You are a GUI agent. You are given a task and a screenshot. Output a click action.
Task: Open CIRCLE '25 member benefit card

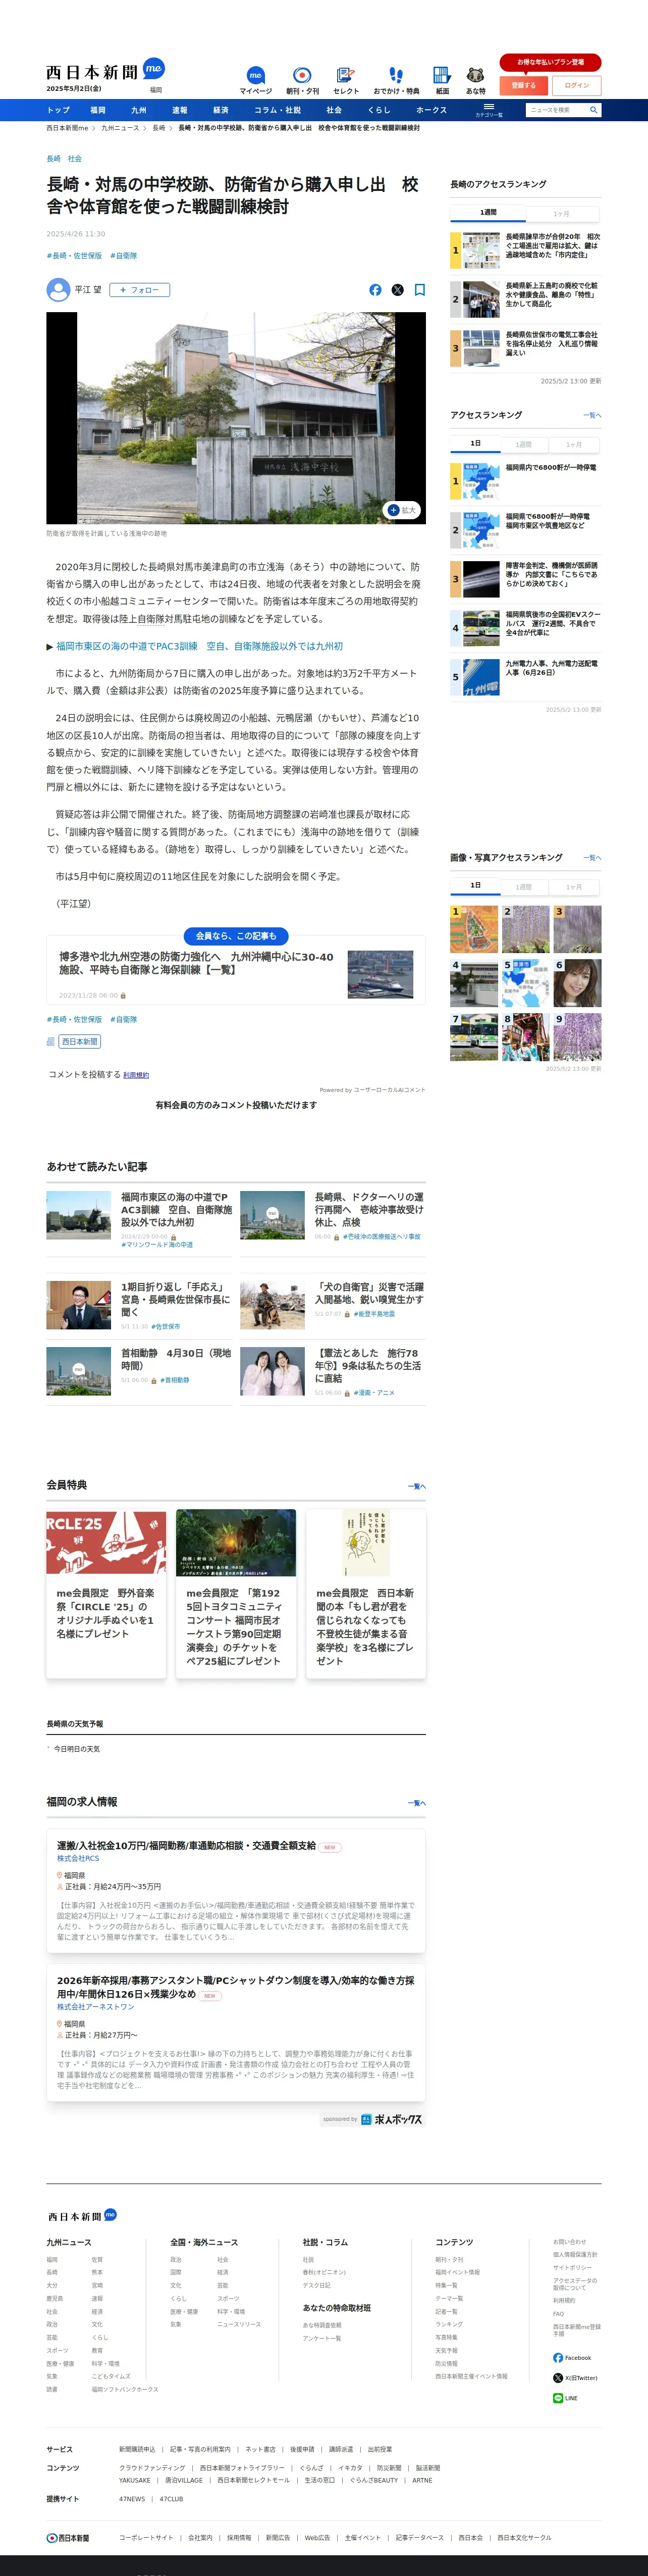tap(106, 1593)
